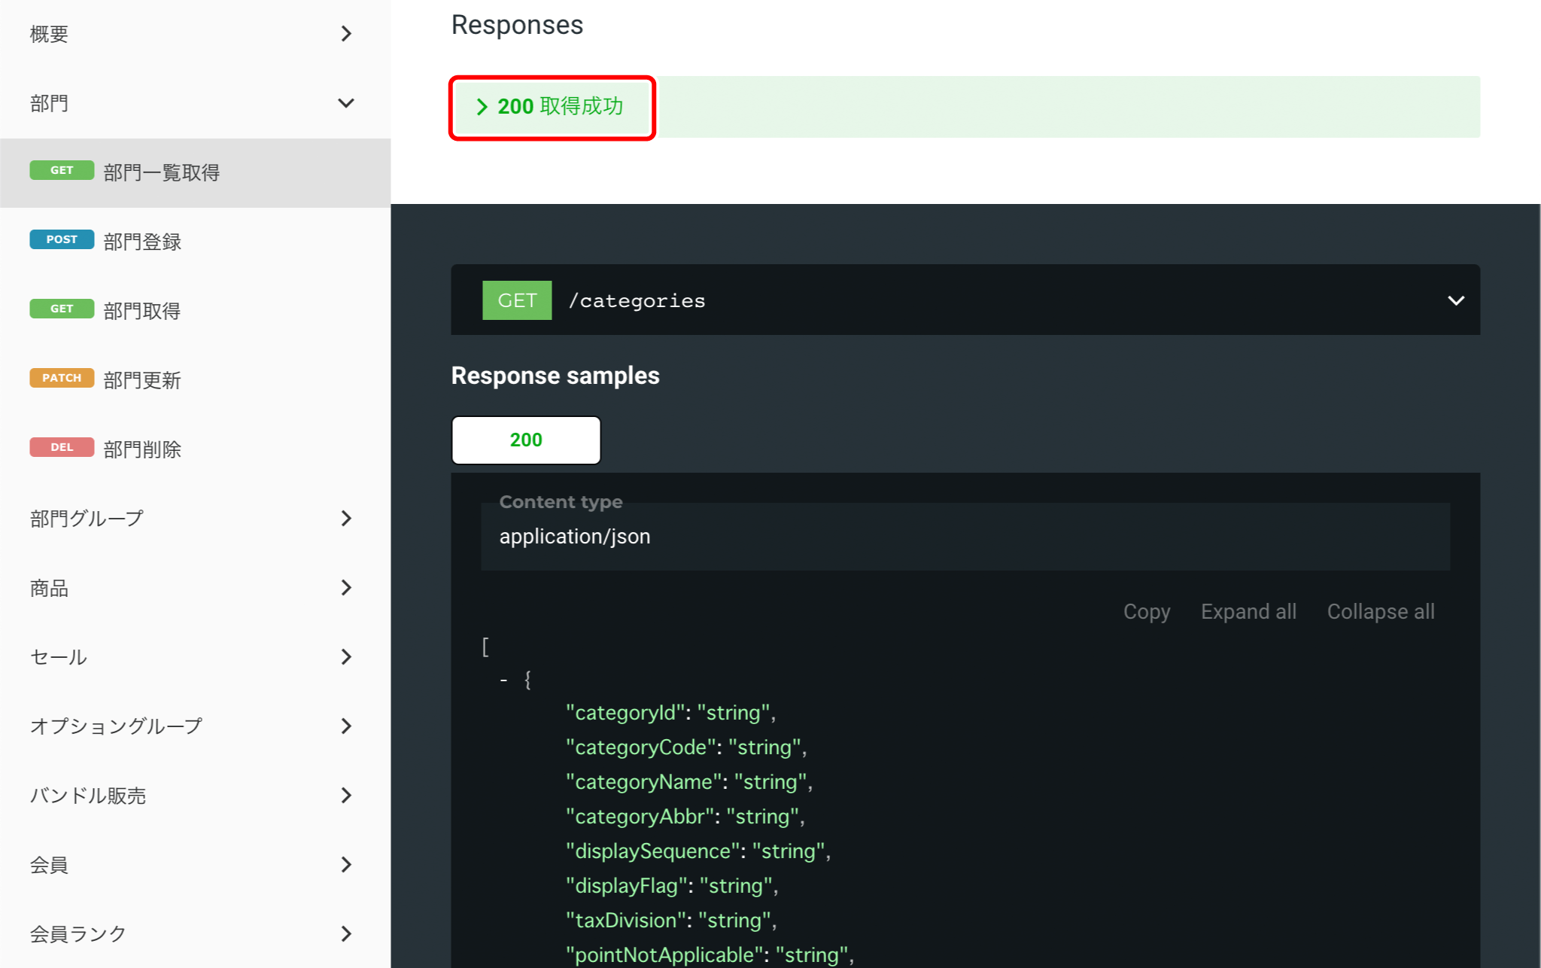1541x968 pixels.
Task: Select the GET badge next to 部門一覧取得
Action: pyautogui.click(x=62, y=172)
